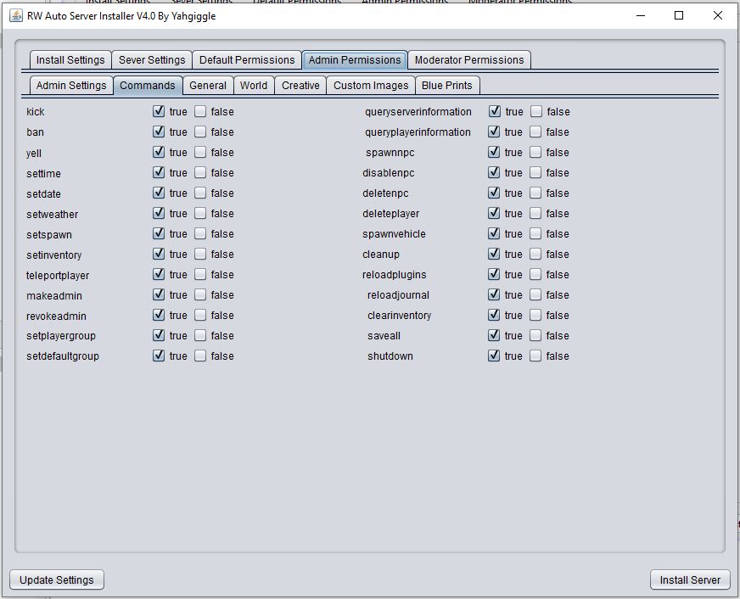Open the Blue Prints sub-tab
The height and width of the screenshot is (599, 740).
pyautogui.click(x=446, y=86)
